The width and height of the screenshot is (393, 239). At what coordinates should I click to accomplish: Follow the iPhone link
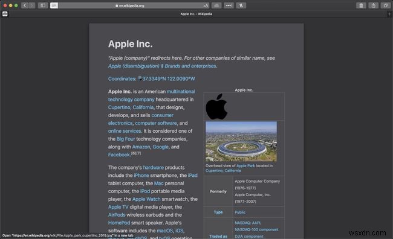pos(141,176)
